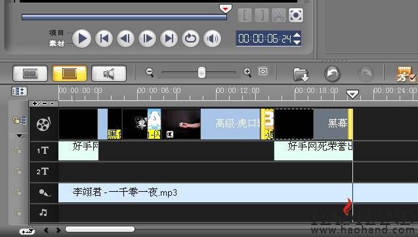Click the Play button in preview controls
Viewport: 418px width, 237px height.
[82, 39]
